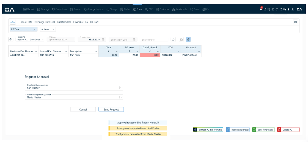
Task: Click the DA logo at top right
Action: tap(299, 9)
